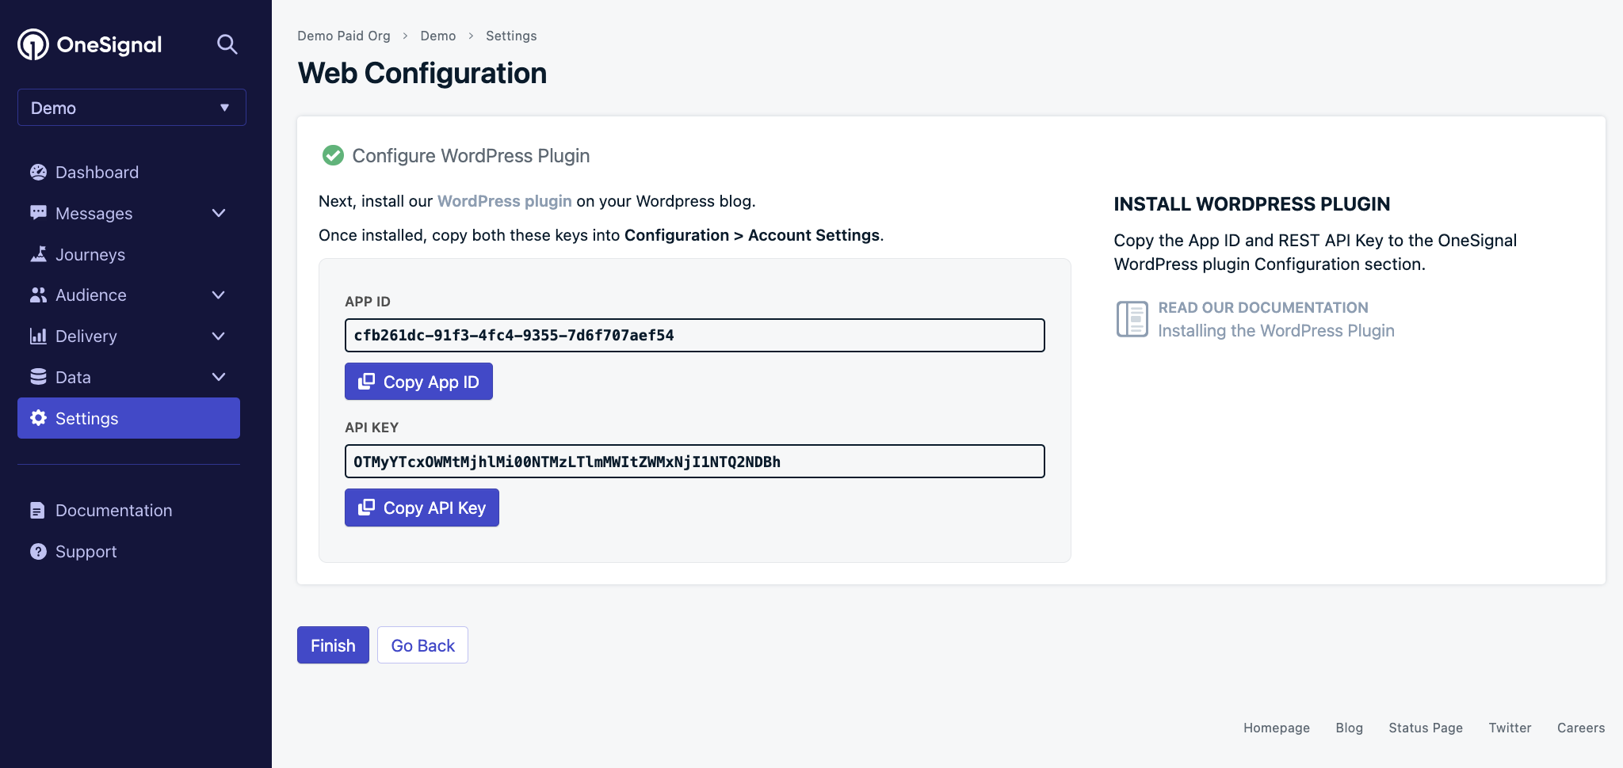
Task: Open the Blog footer link
Action: click(x=1349, y=728)
